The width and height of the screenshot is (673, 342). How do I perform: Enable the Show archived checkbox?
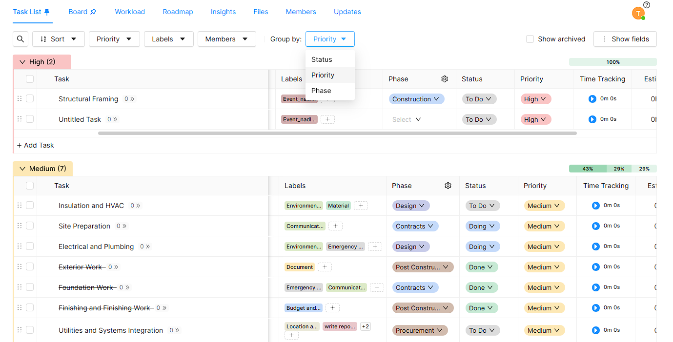530,39
